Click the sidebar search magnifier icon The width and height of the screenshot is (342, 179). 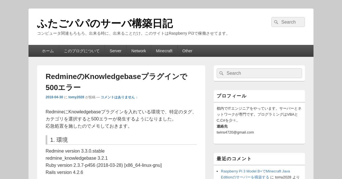pyautogui.click(x=221, y=73)
